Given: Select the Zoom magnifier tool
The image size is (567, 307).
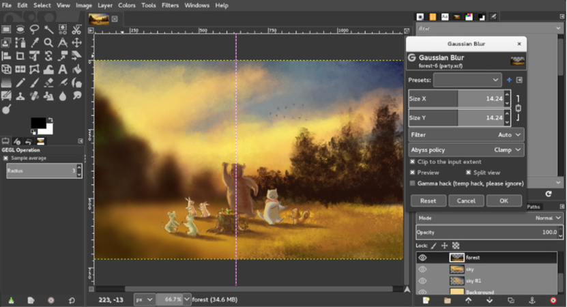Looking at the screenshot, I should click(48, 43).
